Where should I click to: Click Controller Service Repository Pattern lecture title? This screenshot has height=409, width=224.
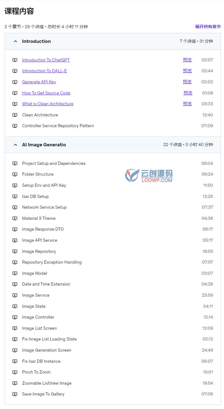[x=58, y=126]
